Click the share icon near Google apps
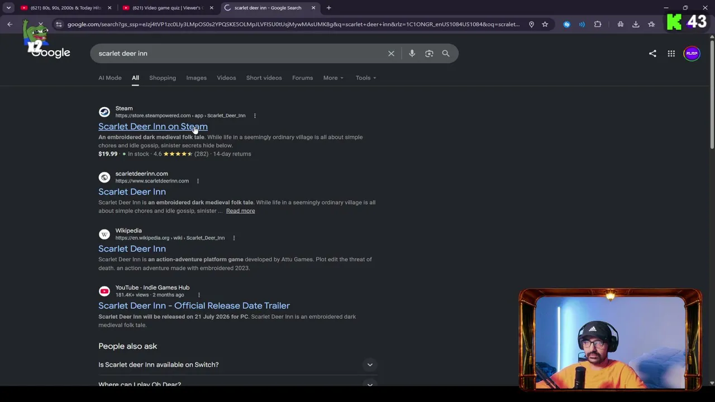The width and height of the screenshot is (715, 402). [x=652, y=54]
